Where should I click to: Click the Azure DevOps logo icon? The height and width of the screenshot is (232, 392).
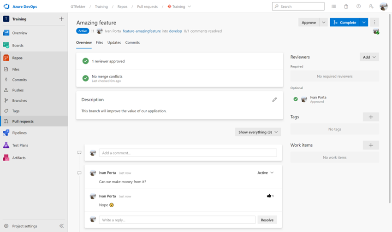click(6, 6)
